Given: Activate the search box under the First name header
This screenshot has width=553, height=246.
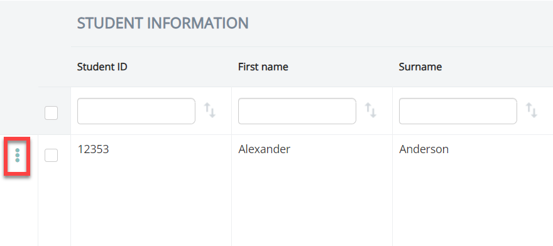Looking at the screenshot, I should (297, 111).
